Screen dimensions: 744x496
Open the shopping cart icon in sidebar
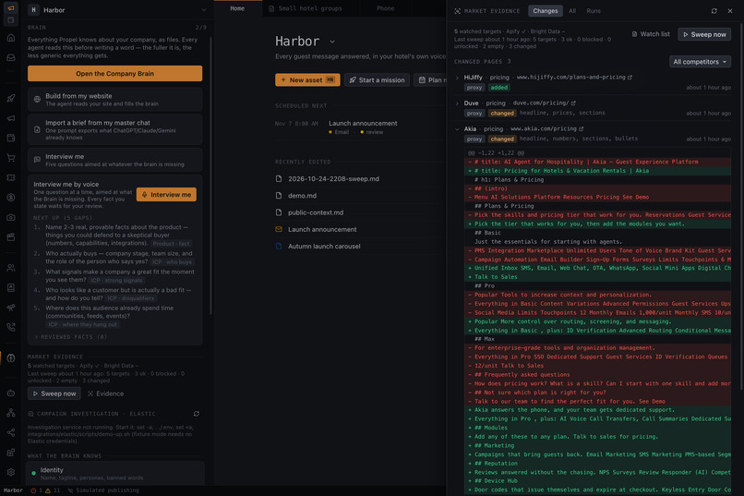[x=11, y=158]
